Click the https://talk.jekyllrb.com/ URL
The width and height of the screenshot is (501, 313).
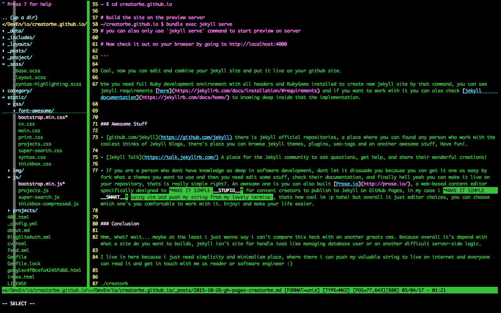[181, 157]
